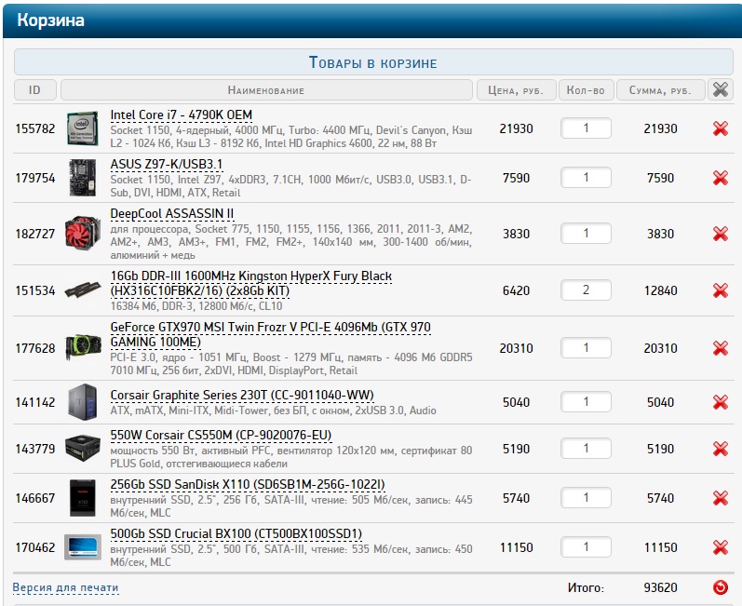Screen dimensions: 742x606
Task: Remove 256Gb SanDisk X110 SSD
Action: click(x=721, y=498)
